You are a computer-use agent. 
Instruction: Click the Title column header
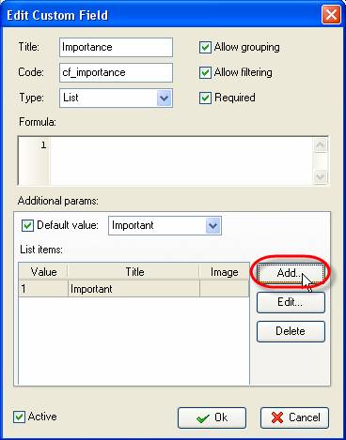click(x=134, y=272)
